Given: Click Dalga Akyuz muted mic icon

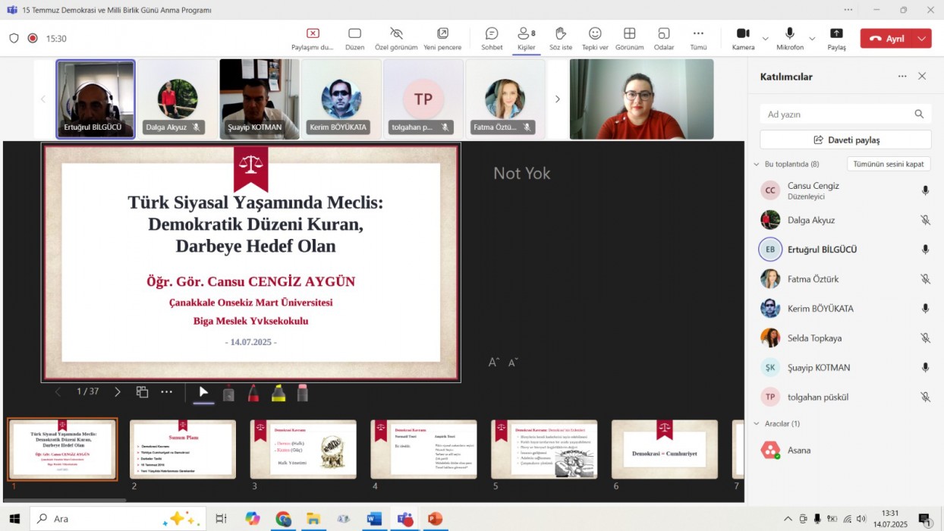Looking at the screenshot, I should tap(925, 220).
